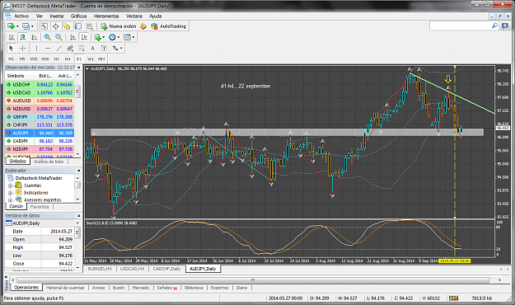
Task: Toggle the Navigator panel icon
Action: pos(67,26)
